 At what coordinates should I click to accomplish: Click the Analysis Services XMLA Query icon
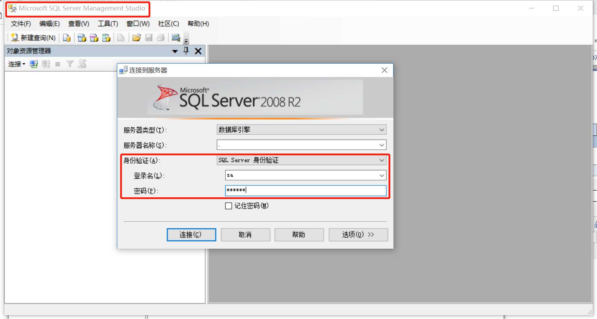point(106,37)
